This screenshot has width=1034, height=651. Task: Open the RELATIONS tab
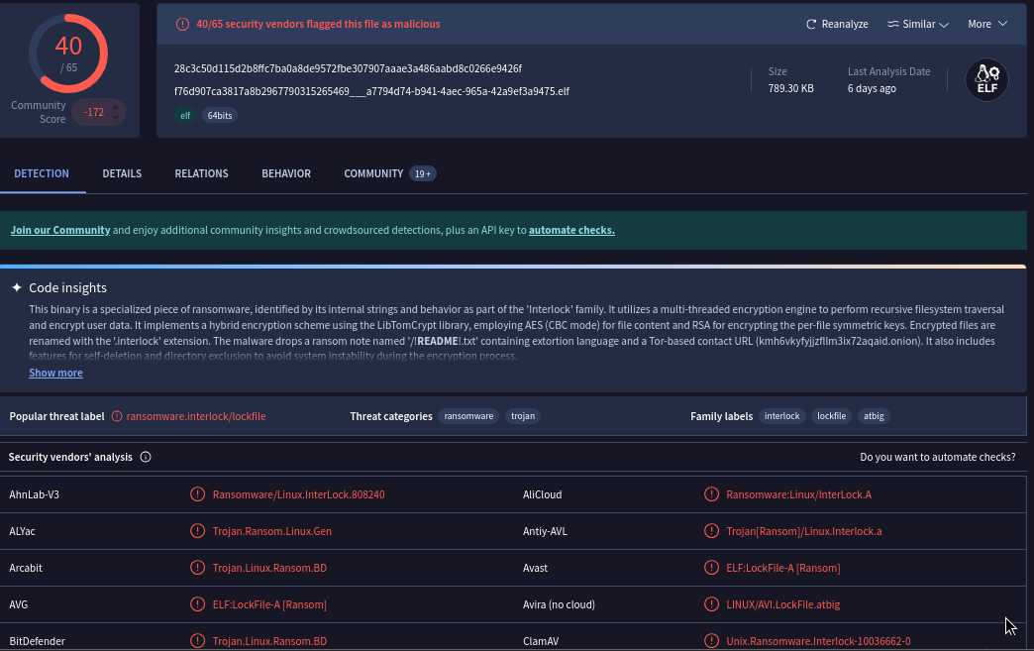click(x=201, y=173)
